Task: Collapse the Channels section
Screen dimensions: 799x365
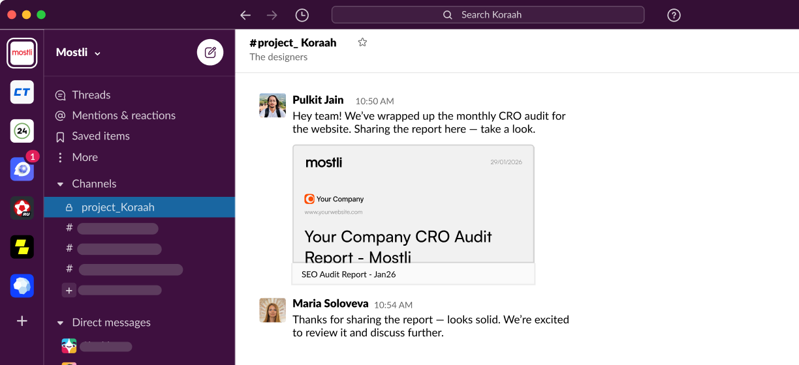Action: [61, 184]
